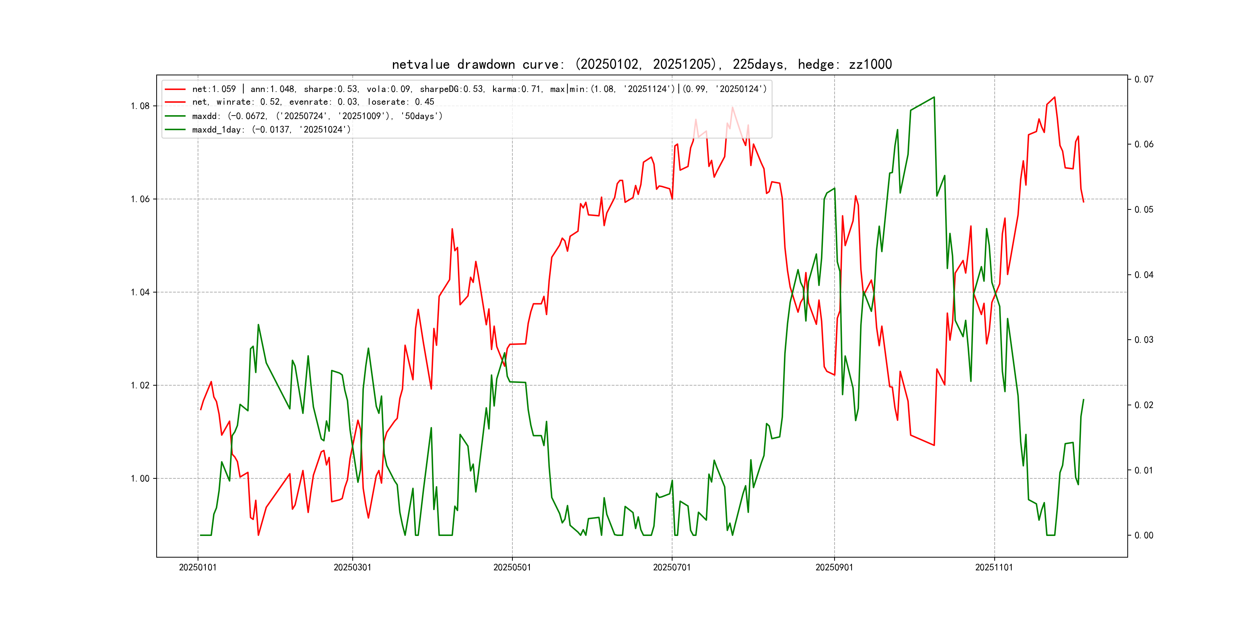Select the net:1.059 sharpe legend entry text

[x=479, y=89]
